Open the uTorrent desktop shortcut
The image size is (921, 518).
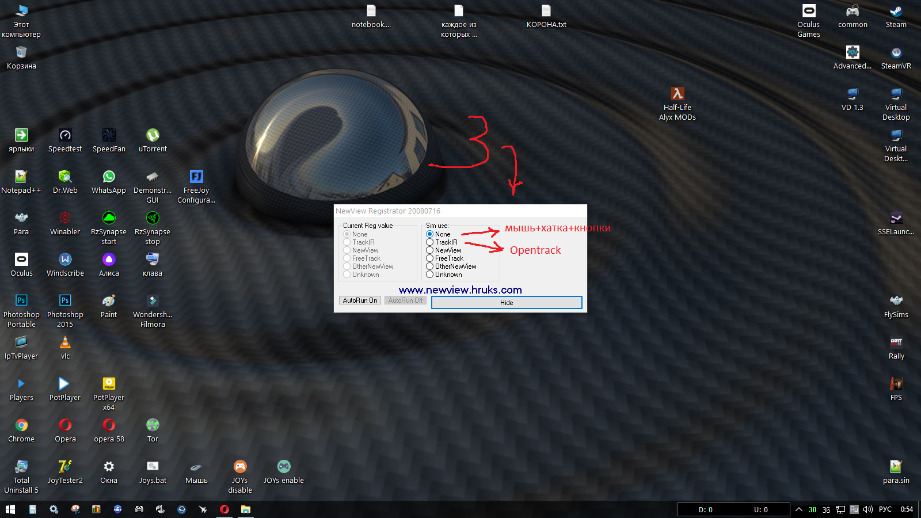153,141
